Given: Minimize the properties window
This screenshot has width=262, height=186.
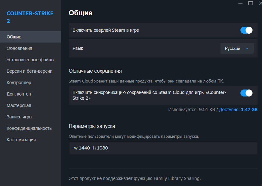Looking at the screenshot, I should [x=240, y=3].
